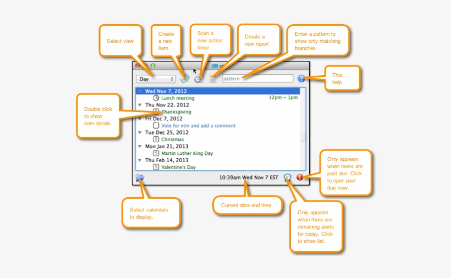Collapse the Mon Jan 21, 2013 branch

(140, 147)
